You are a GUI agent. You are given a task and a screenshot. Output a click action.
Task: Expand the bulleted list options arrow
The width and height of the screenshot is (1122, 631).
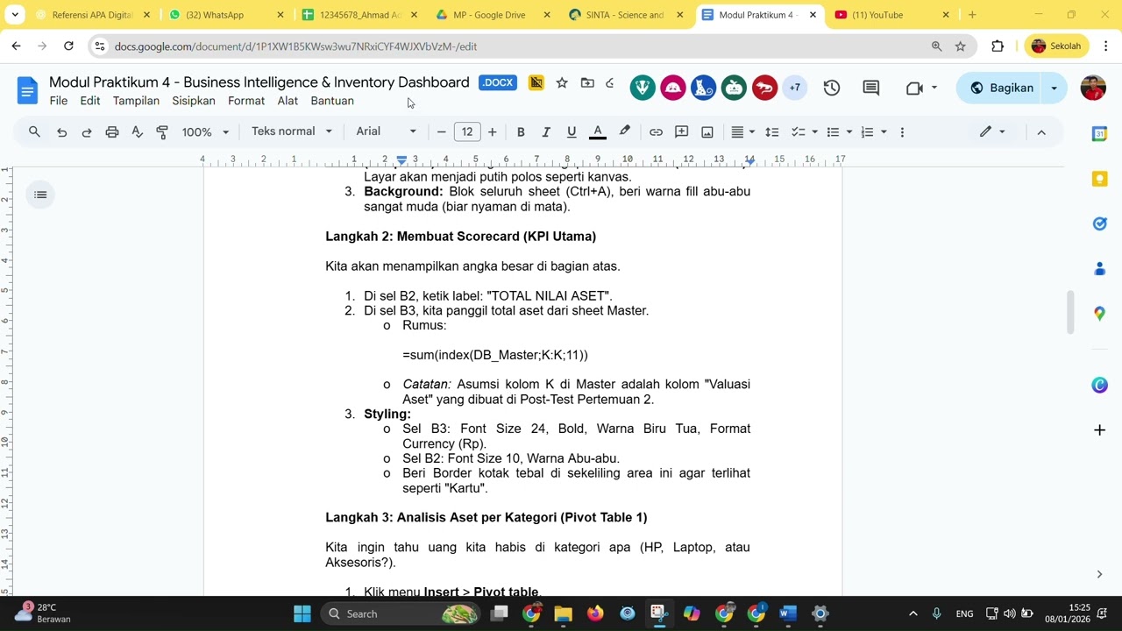coord(849,131)
